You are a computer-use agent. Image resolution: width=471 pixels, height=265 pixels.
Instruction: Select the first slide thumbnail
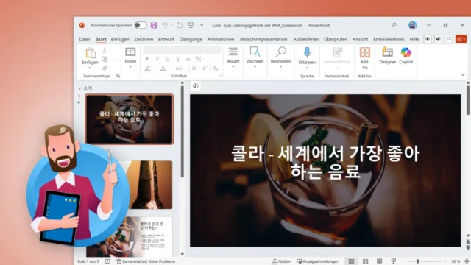[x=130, y=119]
